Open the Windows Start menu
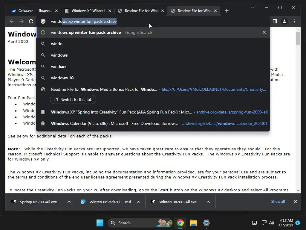This screenshot has width=306, height=230. click(x=100, y=223)
